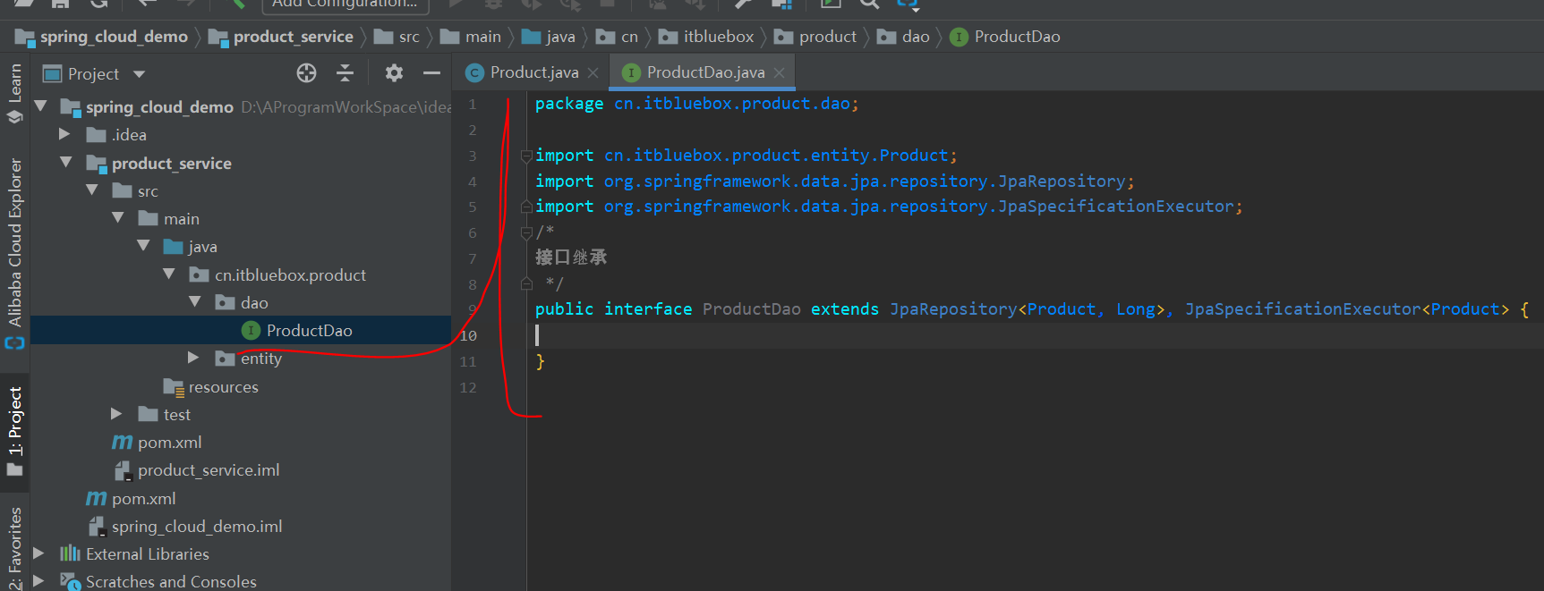Expand the test folder arrow
Image resolution: width=1544 pixels, height=591 pixels.
coord(116,414)
